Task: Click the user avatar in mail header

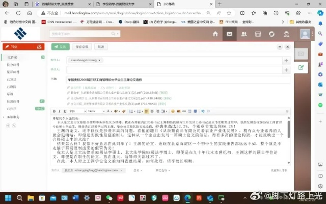Action: (305, 34)
